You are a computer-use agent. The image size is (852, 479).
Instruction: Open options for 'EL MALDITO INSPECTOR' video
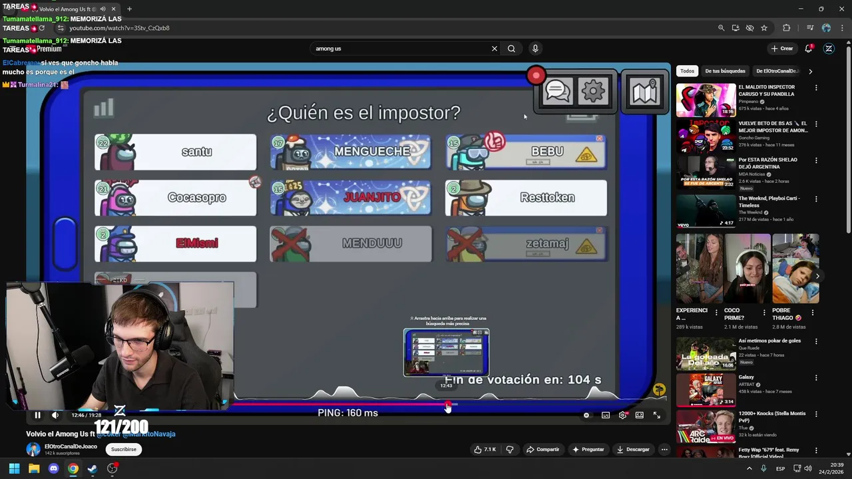click(x=816, y=88)
